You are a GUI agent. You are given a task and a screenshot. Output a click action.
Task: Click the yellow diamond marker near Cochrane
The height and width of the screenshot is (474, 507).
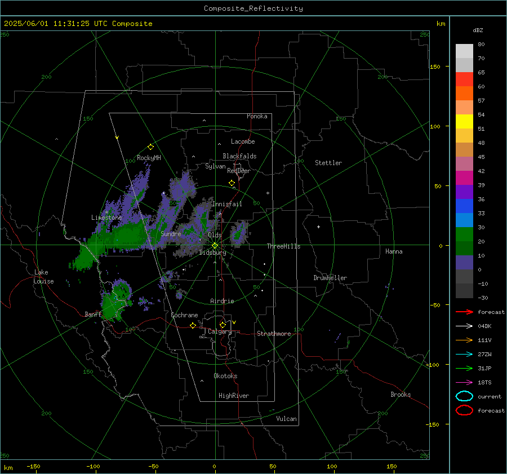(x=193, y=325)
